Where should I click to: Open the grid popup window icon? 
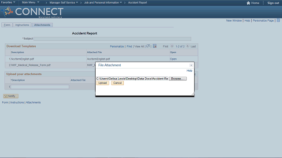[148, 46]
